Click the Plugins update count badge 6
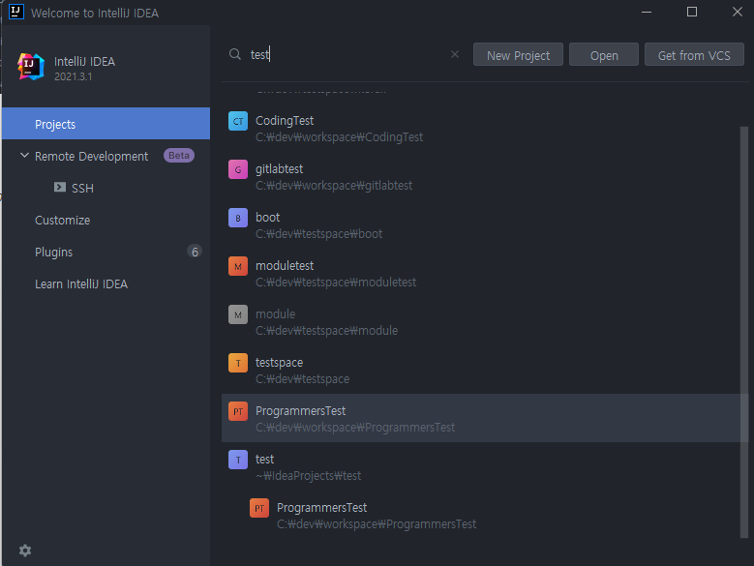Screen dimensions: 754x566 click(195, 252)
